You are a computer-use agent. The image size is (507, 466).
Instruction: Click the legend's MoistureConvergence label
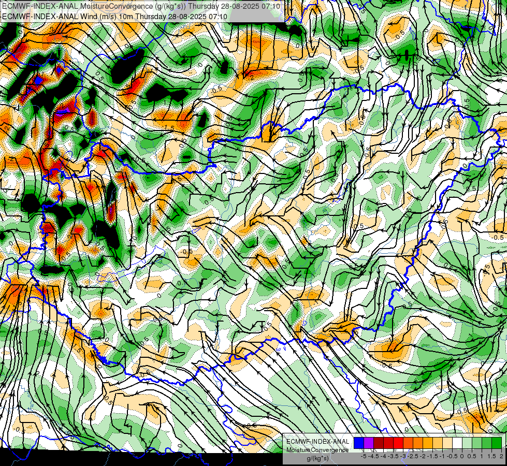coord(317,450)
